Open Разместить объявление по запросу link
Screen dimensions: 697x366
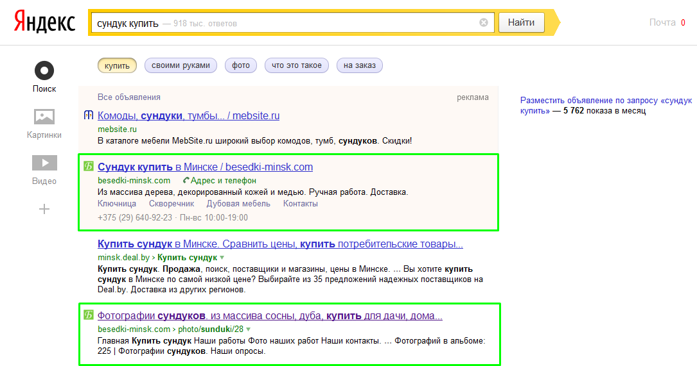pyautogui.click(x=606, y=106)
